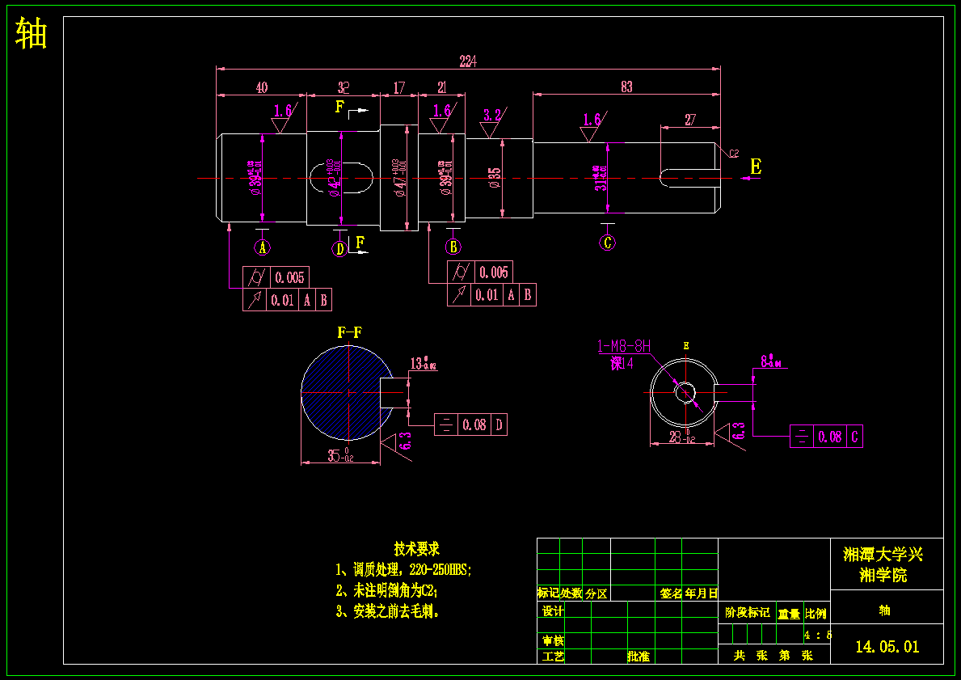Select the 重量 header in title block
Image resolution: width=961 pixels, height=680 pixels.
click(x=790, y=613)
